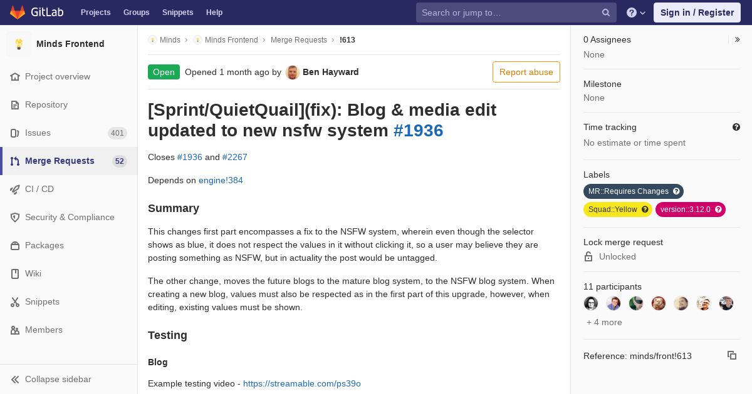
Task: Click the Unlocked padlock icon
Action: click(588, 256)
